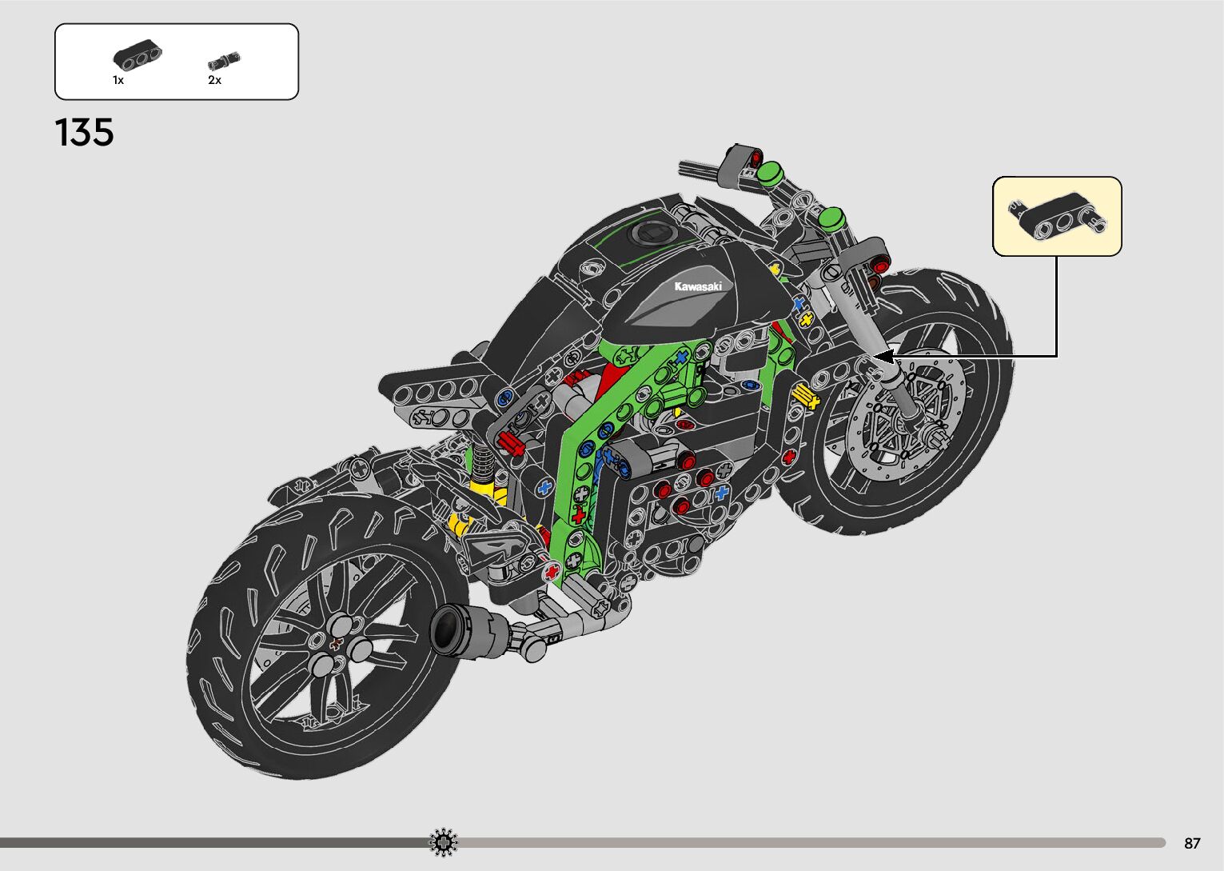Click the yellow axle connector near front wheel

805,396
